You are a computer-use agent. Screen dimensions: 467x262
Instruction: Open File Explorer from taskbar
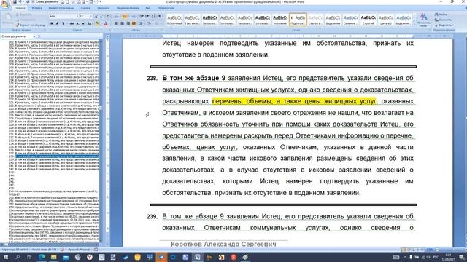(53, 257)
